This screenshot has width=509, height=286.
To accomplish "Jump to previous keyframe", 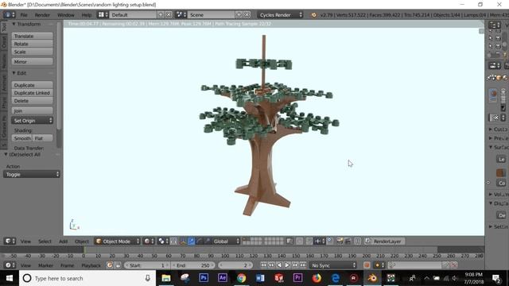I will (x=271, y=265).
